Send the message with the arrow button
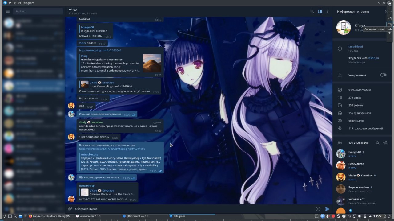Screen dimensions: 394x221 pyautogui.click(x=327, y=209)
